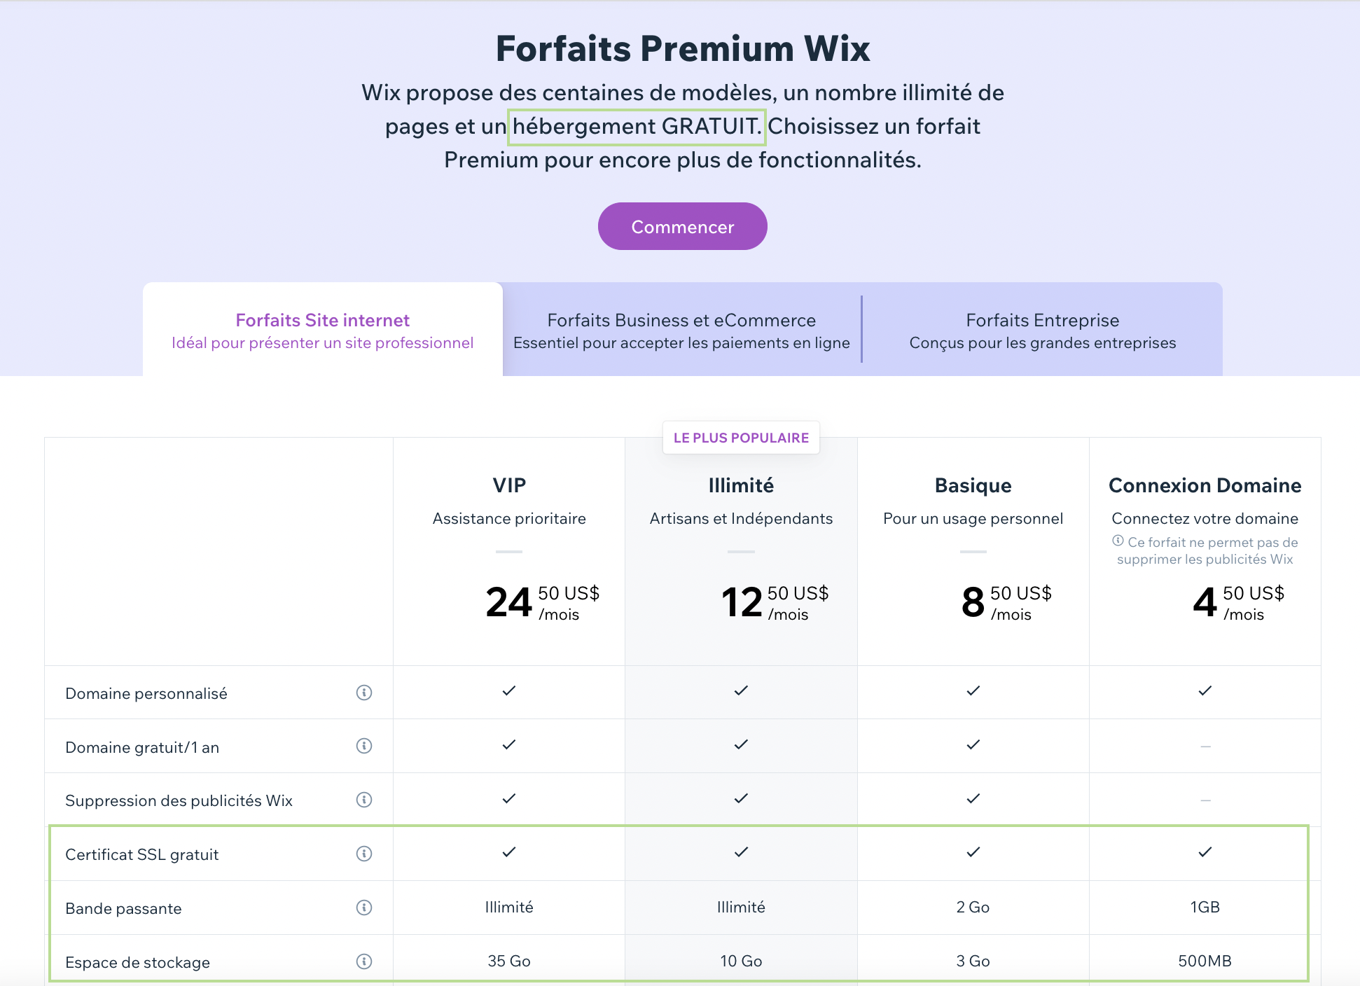The width and height of the screenshot is (1360, 986).
Task: Click info icon for Espace de stockage
Action: click(x=363, y=961)
